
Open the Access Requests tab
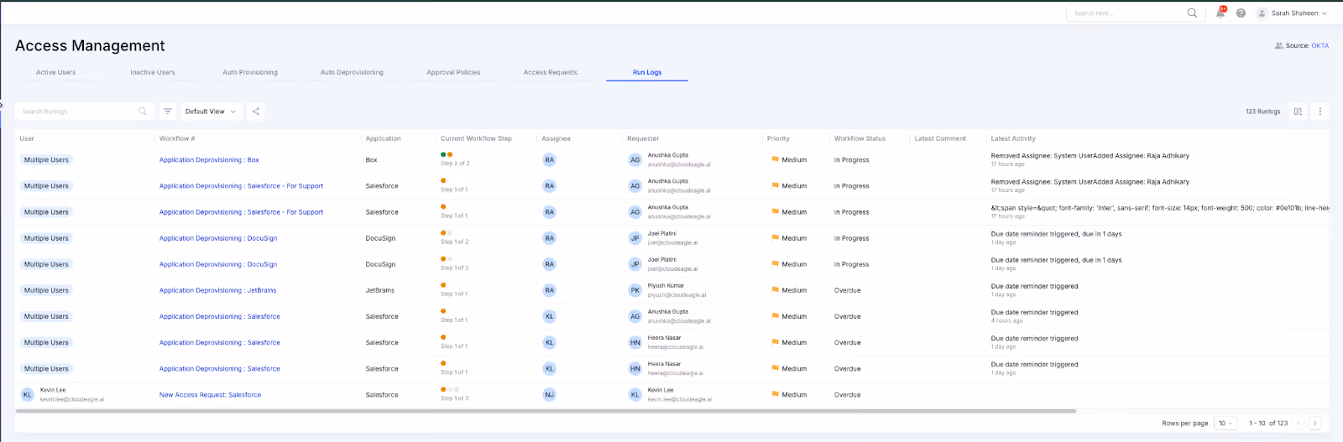pyautogui.click(x=551, y=73)
